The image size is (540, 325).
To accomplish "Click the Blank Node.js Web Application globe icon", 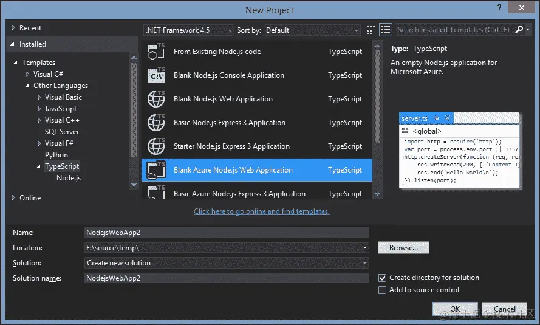I will pos(156,99).
